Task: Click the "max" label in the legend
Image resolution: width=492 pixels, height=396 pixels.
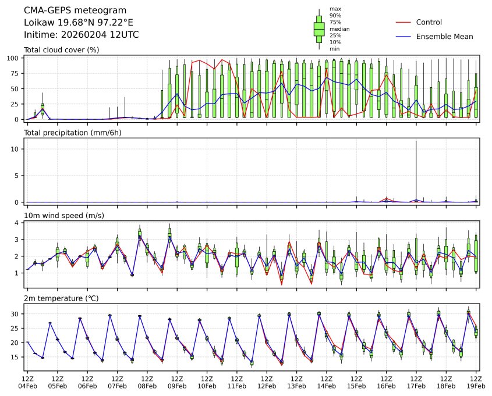Action: [x=334, y=9]
